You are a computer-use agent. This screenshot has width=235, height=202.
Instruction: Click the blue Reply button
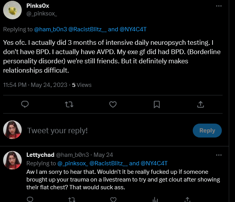point(207,131)
